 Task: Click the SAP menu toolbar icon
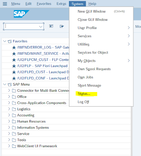click(62, 26)
